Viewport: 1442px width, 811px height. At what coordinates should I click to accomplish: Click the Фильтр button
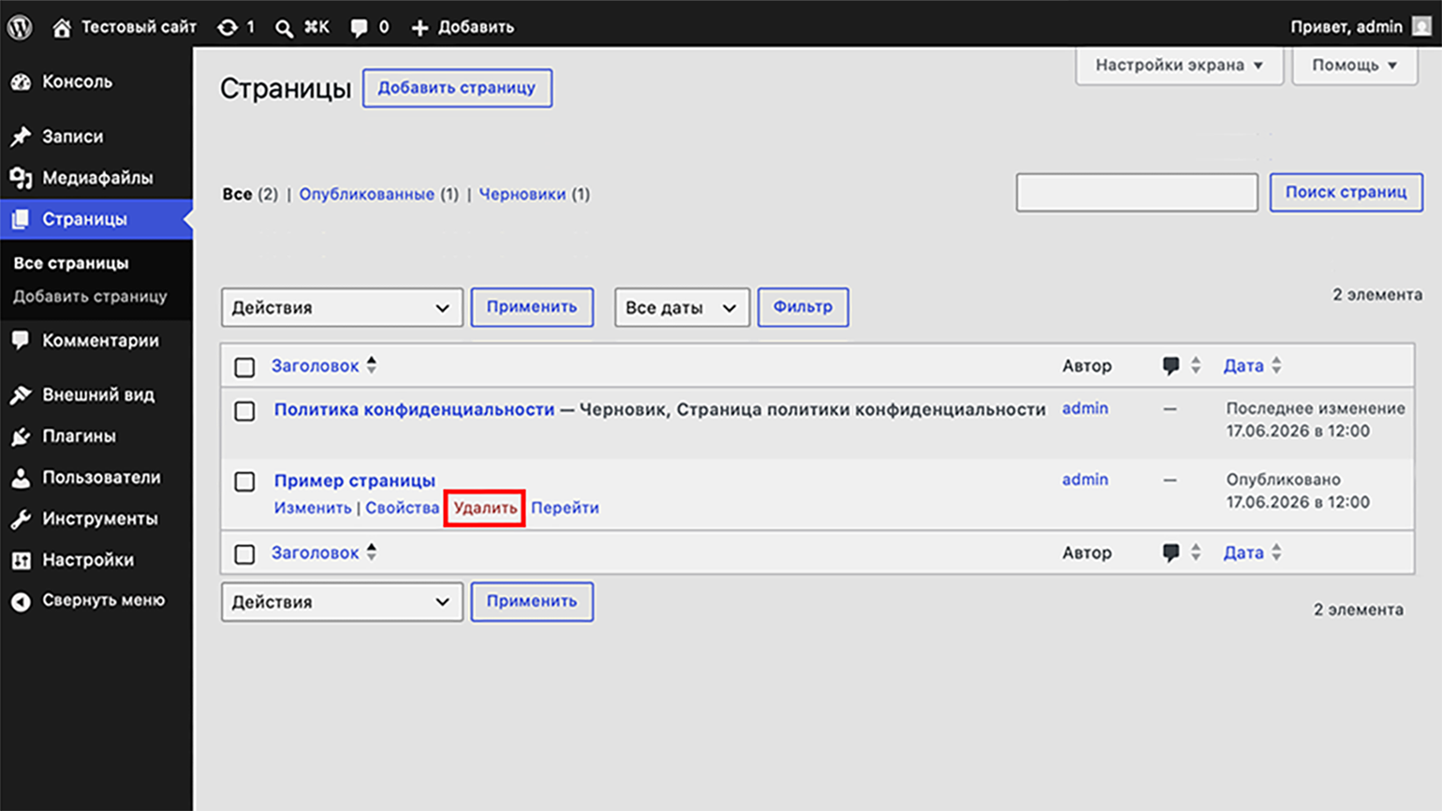(x=802, y=307)
